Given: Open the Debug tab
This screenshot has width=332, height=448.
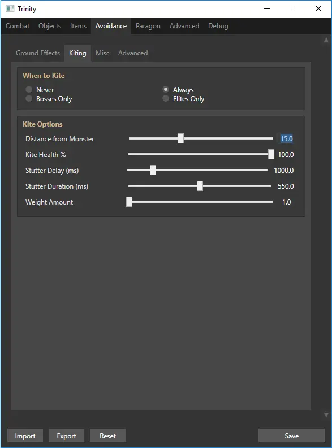Looking at the screenshot, I should (218, 26).
